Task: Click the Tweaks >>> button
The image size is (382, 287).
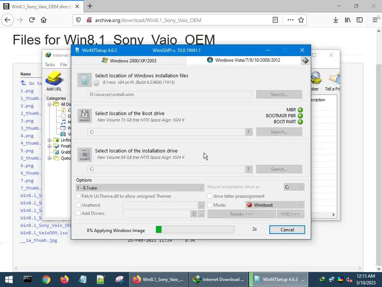Action: [x=241, y=214]
